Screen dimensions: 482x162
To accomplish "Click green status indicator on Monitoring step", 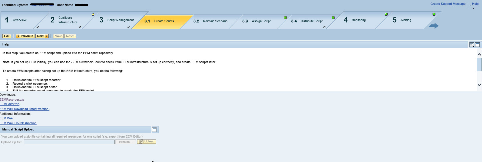I will point(386,14).
